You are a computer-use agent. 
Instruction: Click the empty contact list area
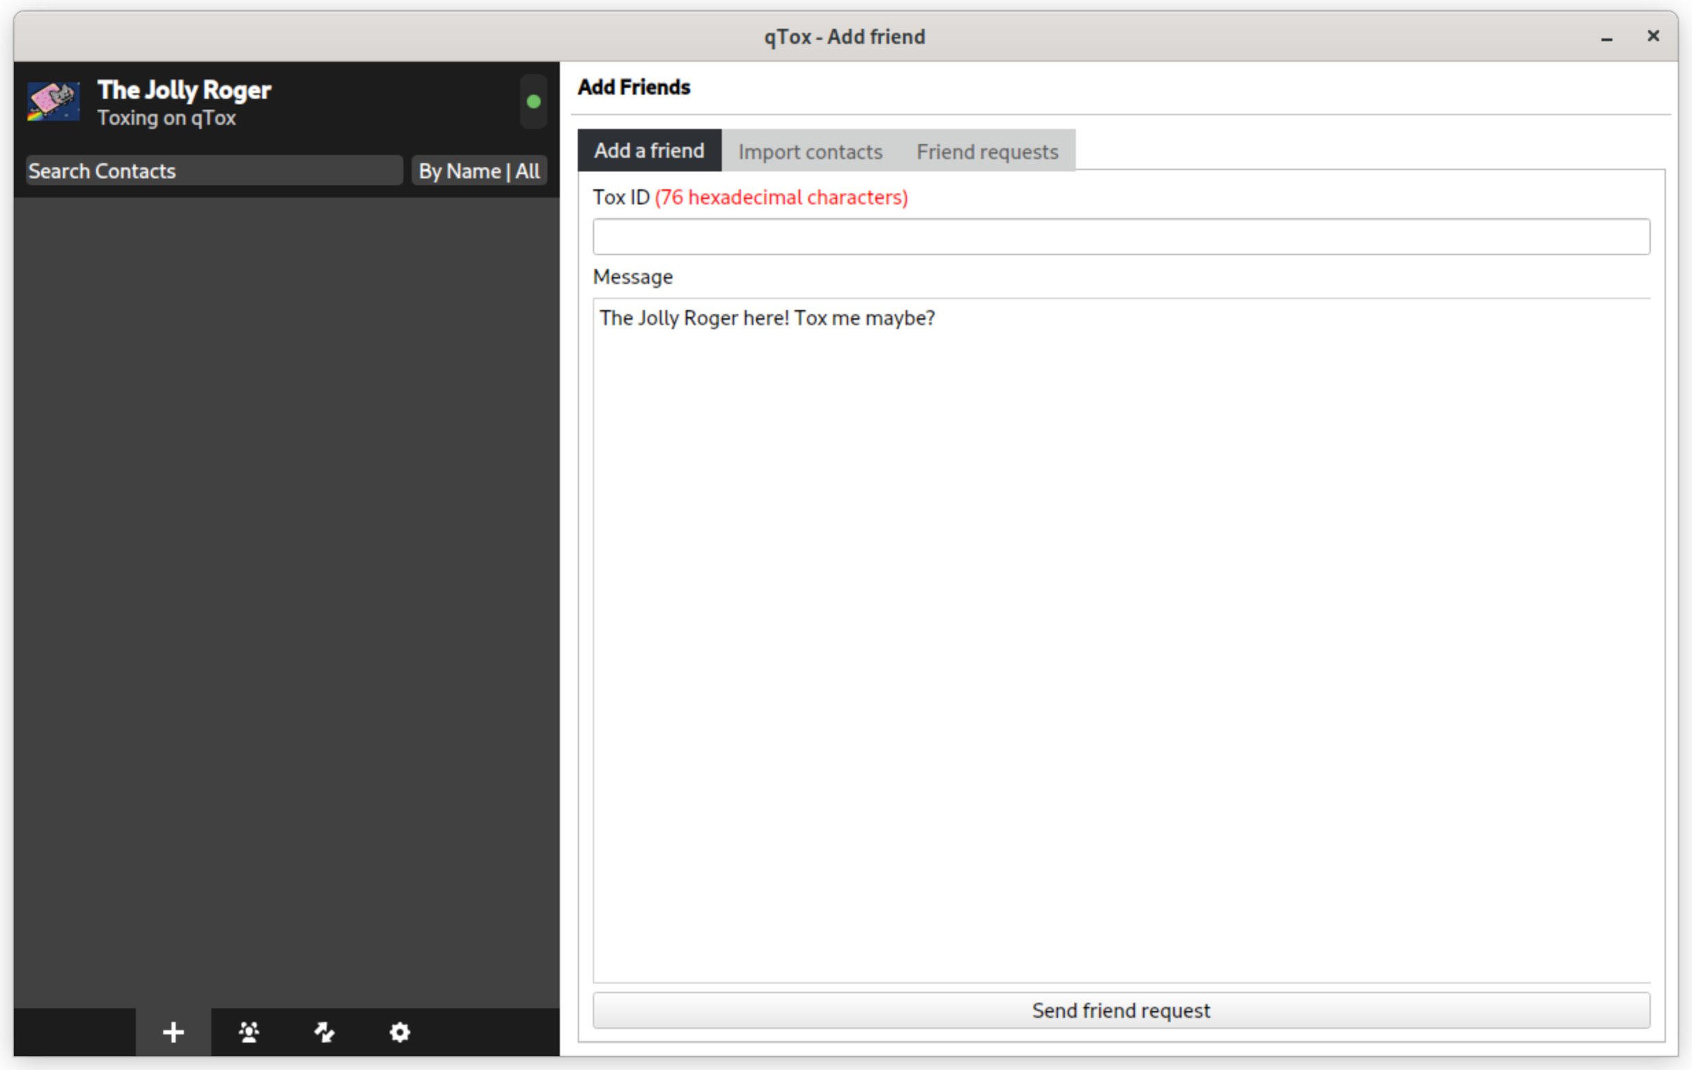(286, 597)
